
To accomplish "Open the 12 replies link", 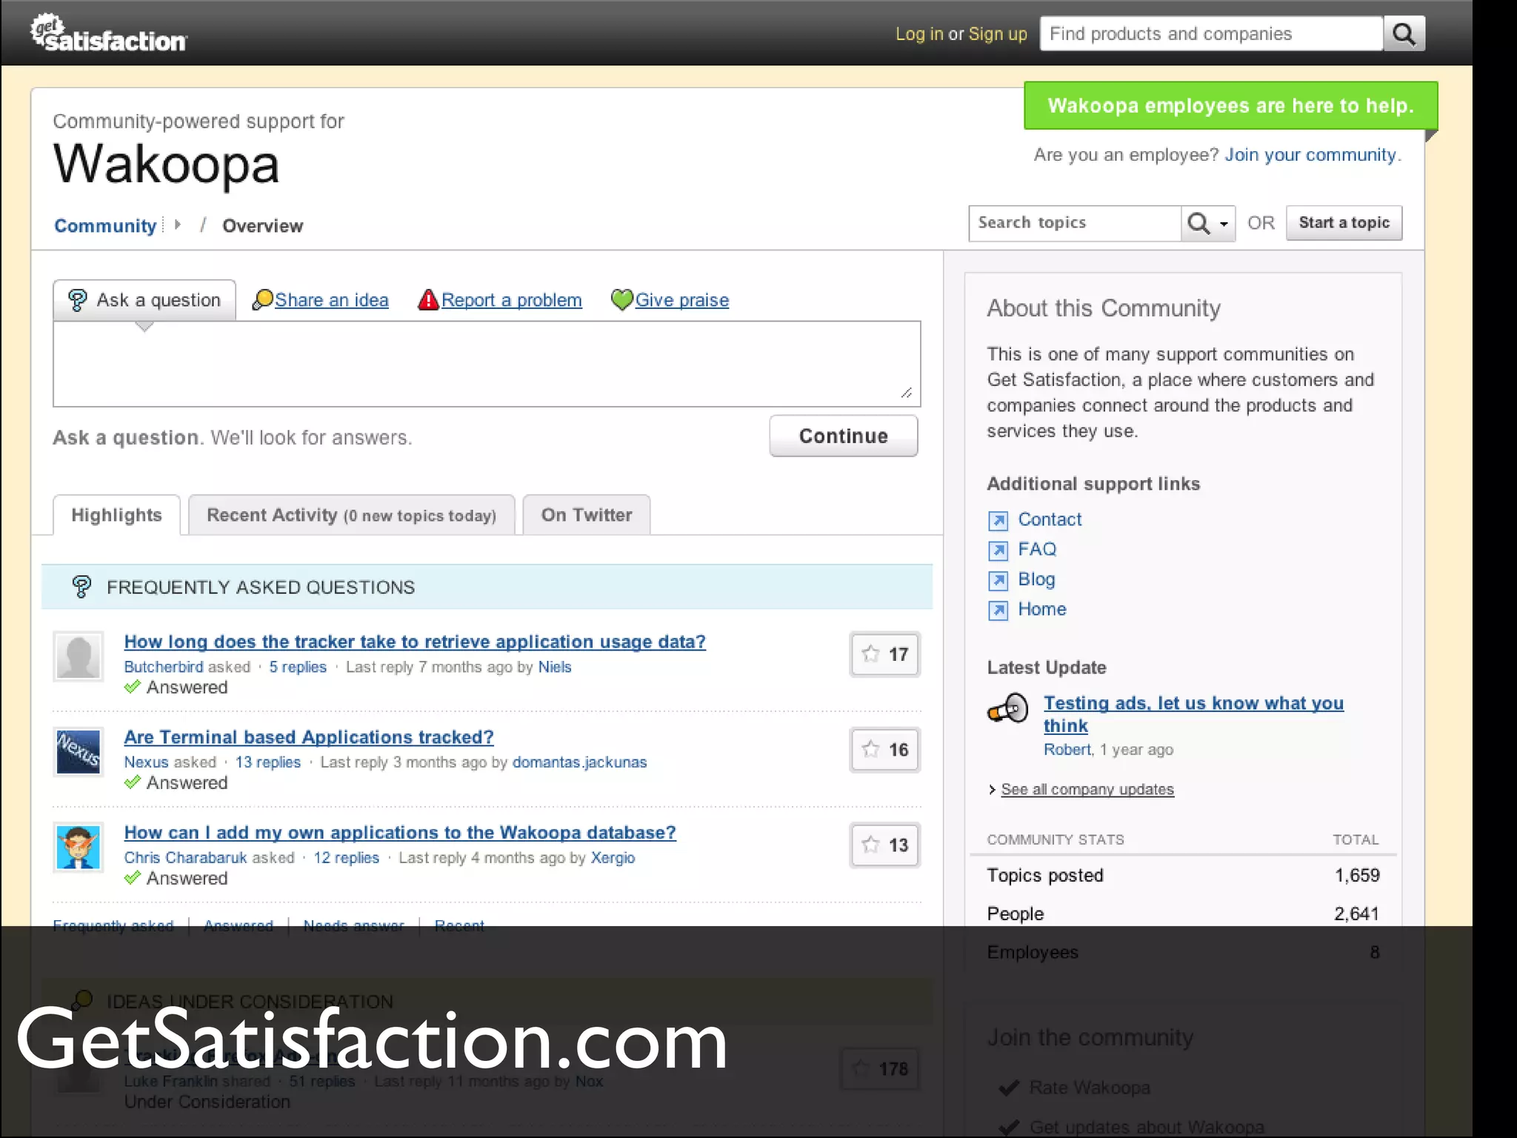I will (x=346, y=857).
